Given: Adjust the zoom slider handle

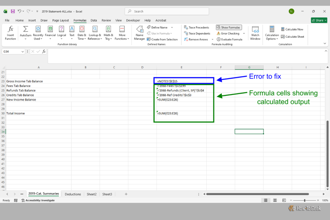Looking at the screenshot, I should click(305, 200).
